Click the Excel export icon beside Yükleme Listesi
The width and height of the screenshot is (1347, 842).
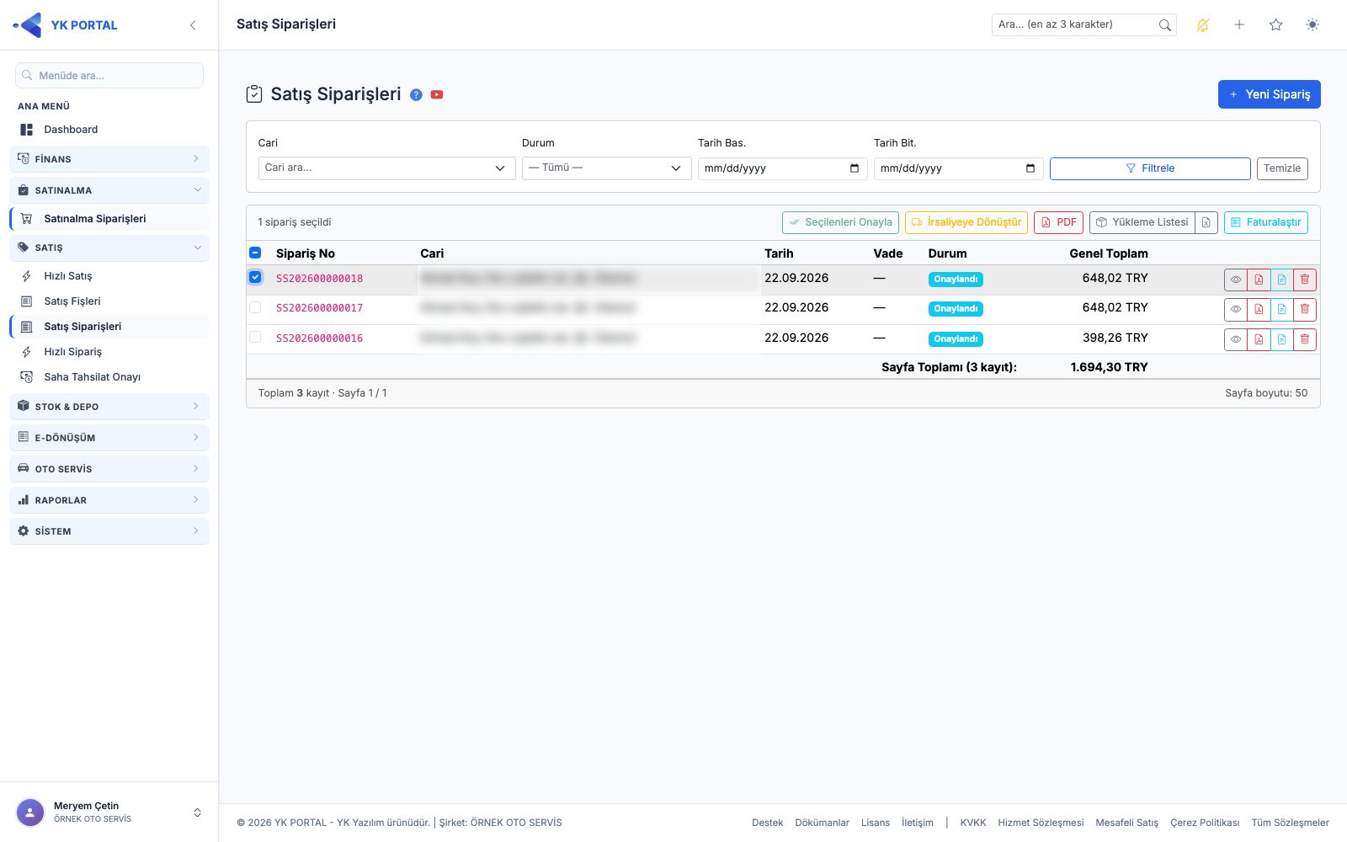[x=1206, y=222]
